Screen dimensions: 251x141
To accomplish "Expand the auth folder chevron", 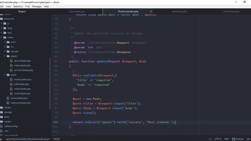I will pyautogui.click(x=5, y=42).
